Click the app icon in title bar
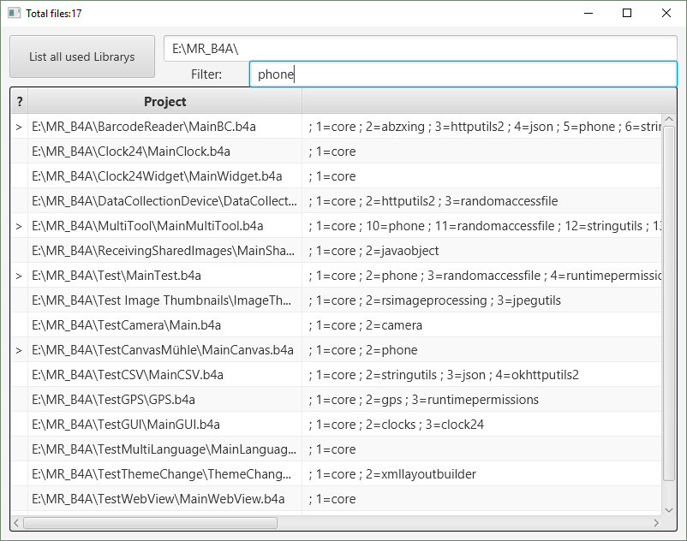Image resolution: width=687 pixels, height=541 pixels. coord(14,13)
